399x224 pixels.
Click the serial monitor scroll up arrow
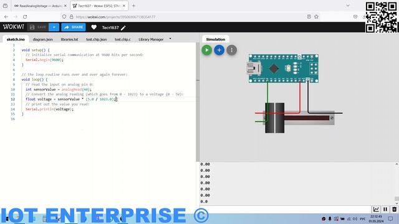pyautogui.click(x=397, y=164)
